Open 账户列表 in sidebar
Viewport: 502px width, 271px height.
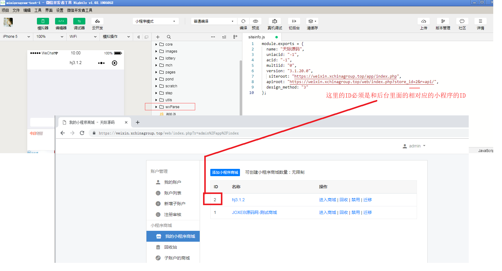coord(173,193)
